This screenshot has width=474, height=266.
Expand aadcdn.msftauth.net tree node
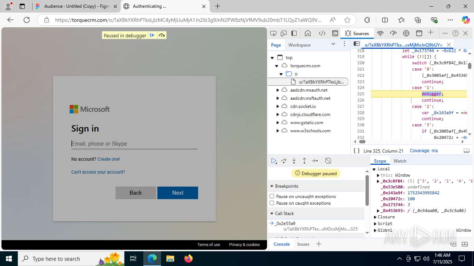pos(278,98)
